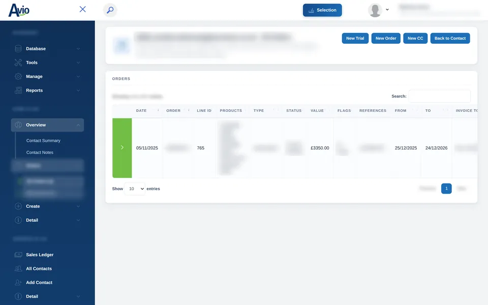Click the Manage gear icon
Image resolution: width=488 pixels, height=305 pixels.
click(18, 77)
